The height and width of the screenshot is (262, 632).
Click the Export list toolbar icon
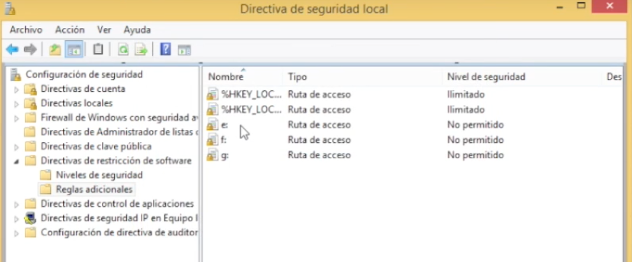click(x=141, y=49)
